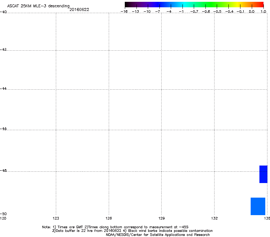Image resolution: width=270 pixels, height=237 pixels.
Task: Click the latitude axis label -44
Action: click(x=3, y=89)
